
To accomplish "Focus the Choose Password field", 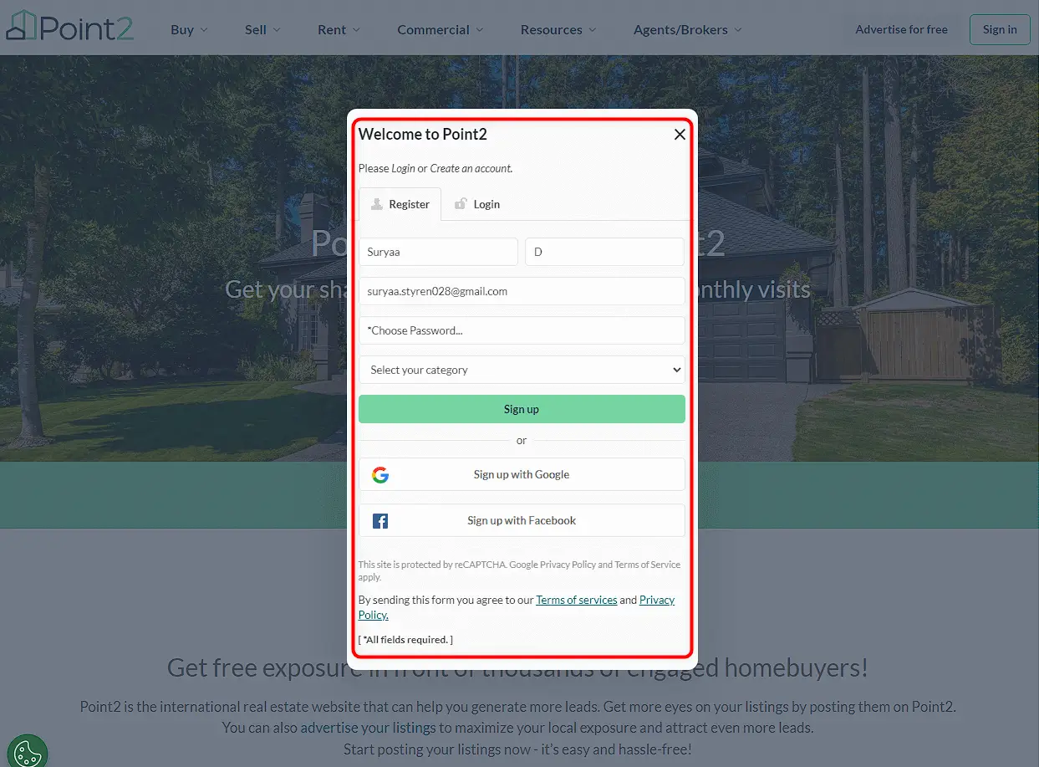I will tap(522, 330).
